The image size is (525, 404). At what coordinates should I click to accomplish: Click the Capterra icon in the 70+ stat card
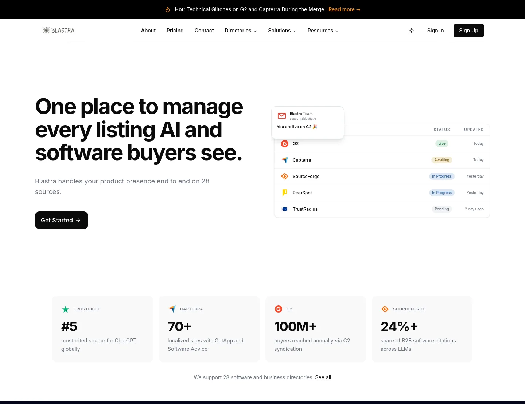click(172, 309)
